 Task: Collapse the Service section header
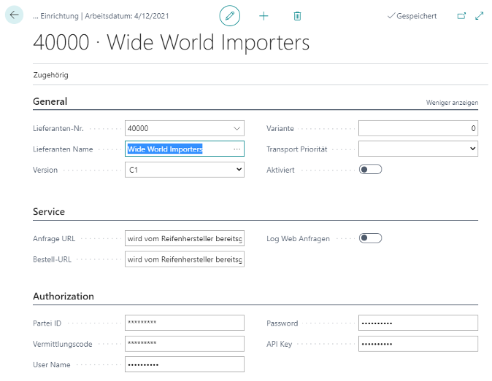[49, 212]
